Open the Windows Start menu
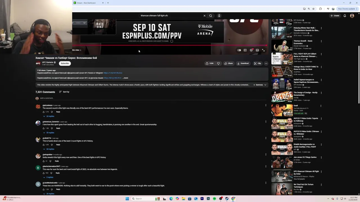This screenshot has width=360, height=202. point(127,199)
